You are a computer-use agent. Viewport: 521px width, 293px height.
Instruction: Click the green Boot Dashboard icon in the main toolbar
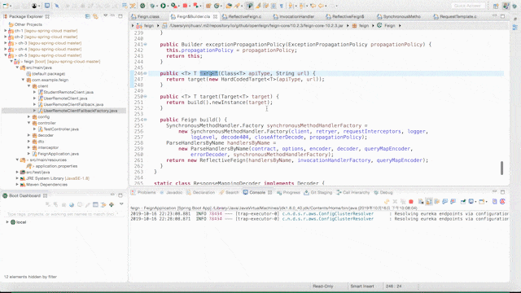point(142,6)
